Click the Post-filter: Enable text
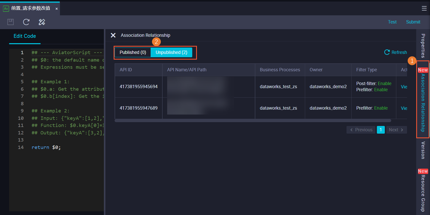Screen dimensions: 430x215 click(374, 84)
